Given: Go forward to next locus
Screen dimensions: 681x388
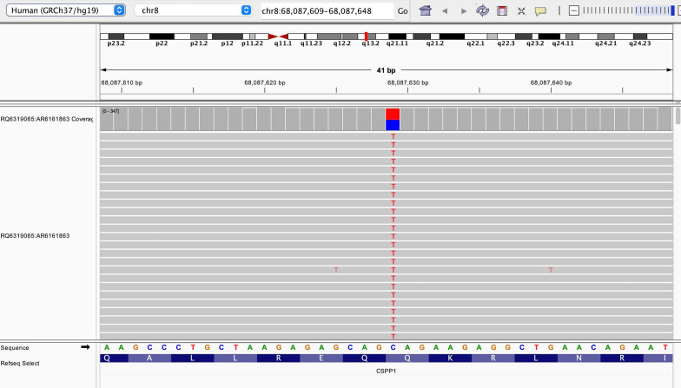Looking at the screenshot, I should point(463,10).
